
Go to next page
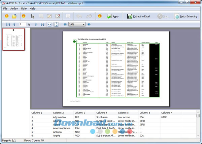pos(36,24)
